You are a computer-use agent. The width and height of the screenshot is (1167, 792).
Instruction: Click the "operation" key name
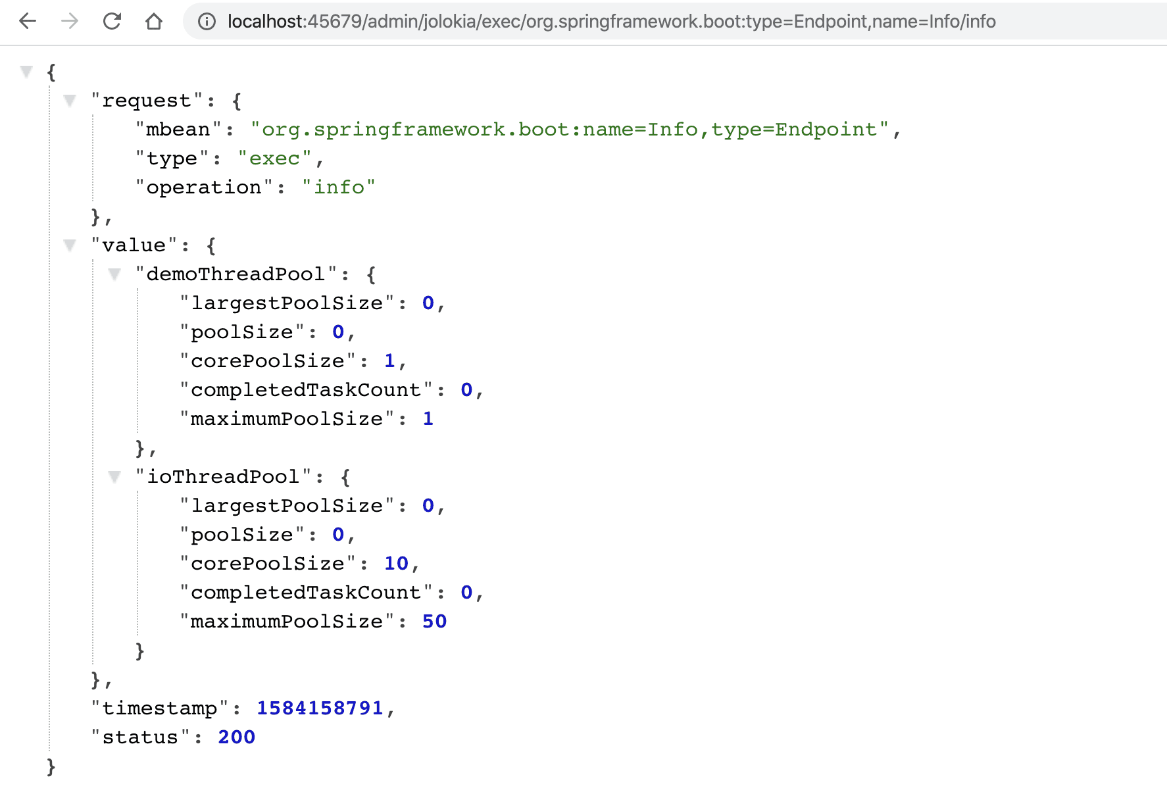pos(203,187)
